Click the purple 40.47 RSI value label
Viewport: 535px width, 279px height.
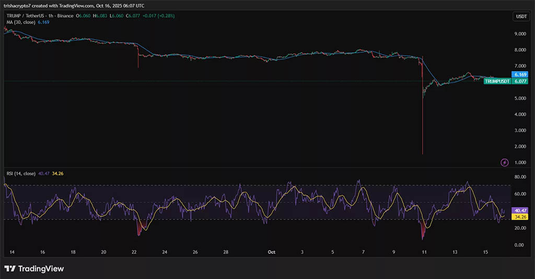pos(520,210)
